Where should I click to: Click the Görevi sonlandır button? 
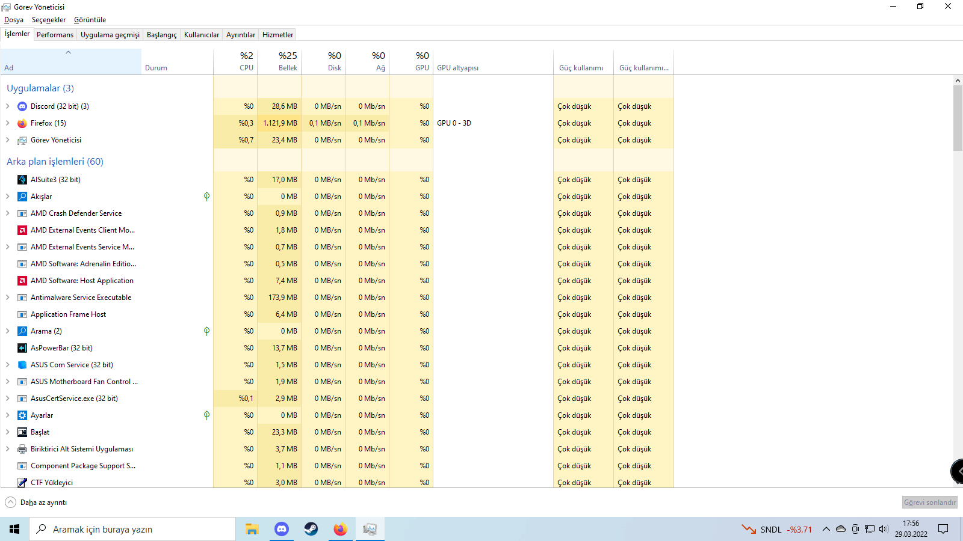(930, 503)
